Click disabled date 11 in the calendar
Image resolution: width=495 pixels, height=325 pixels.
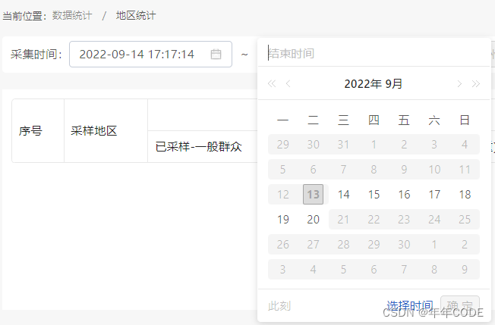tap(465, 170)
